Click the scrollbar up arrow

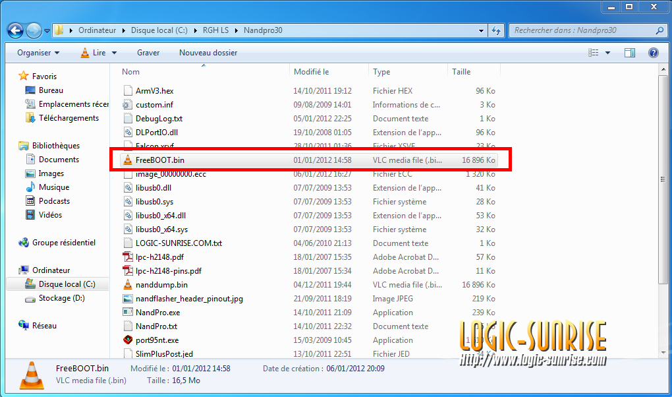[x=663, y=69]
